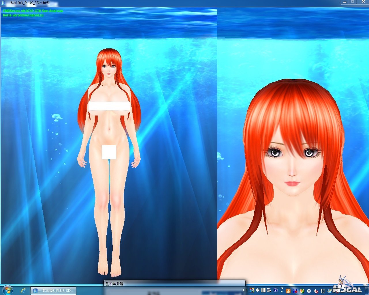Click the Show Desktop button
369x295 pixels.
pos(367,290)
